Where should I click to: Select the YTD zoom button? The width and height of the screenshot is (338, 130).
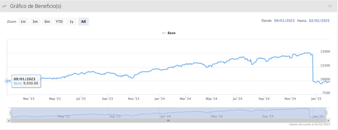point(59,22)
